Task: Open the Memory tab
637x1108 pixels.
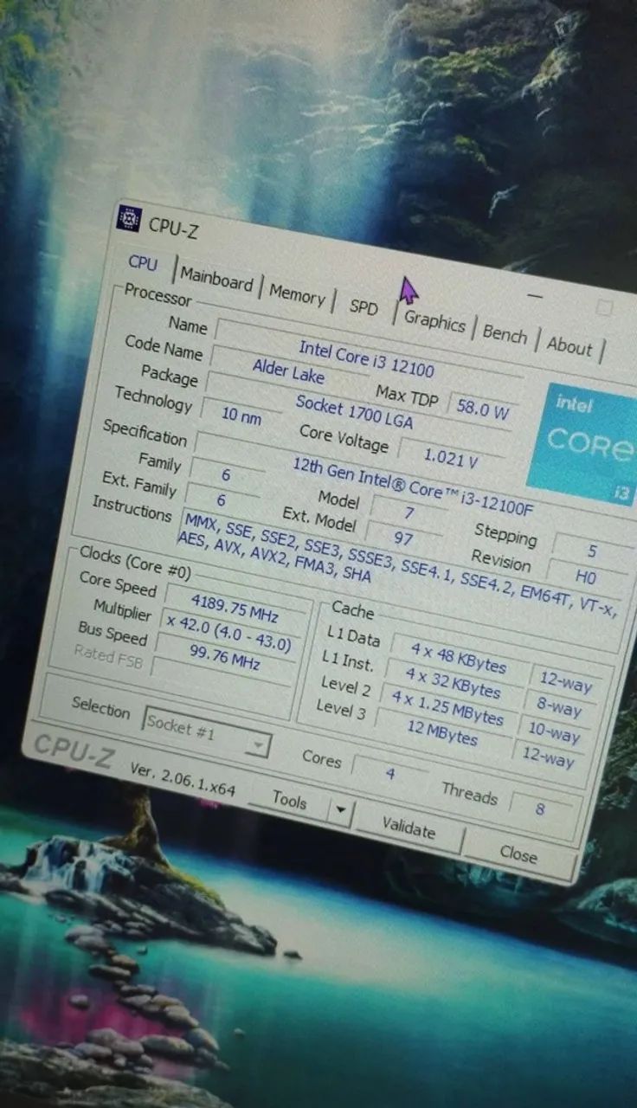Action: 296,294
